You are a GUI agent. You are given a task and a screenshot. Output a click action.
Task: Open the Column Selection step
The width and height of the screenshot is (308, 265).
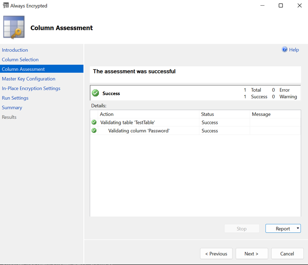point(20,60)
